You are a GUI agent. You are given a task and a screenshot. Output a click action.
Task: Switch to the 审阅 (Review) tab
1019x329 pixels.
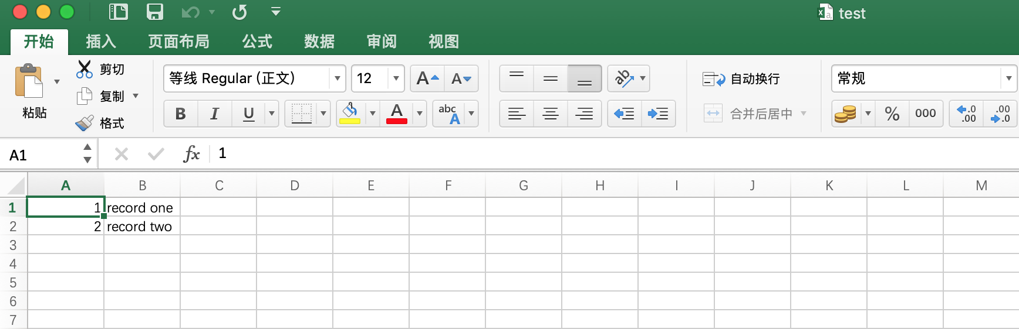click(382, 42)
